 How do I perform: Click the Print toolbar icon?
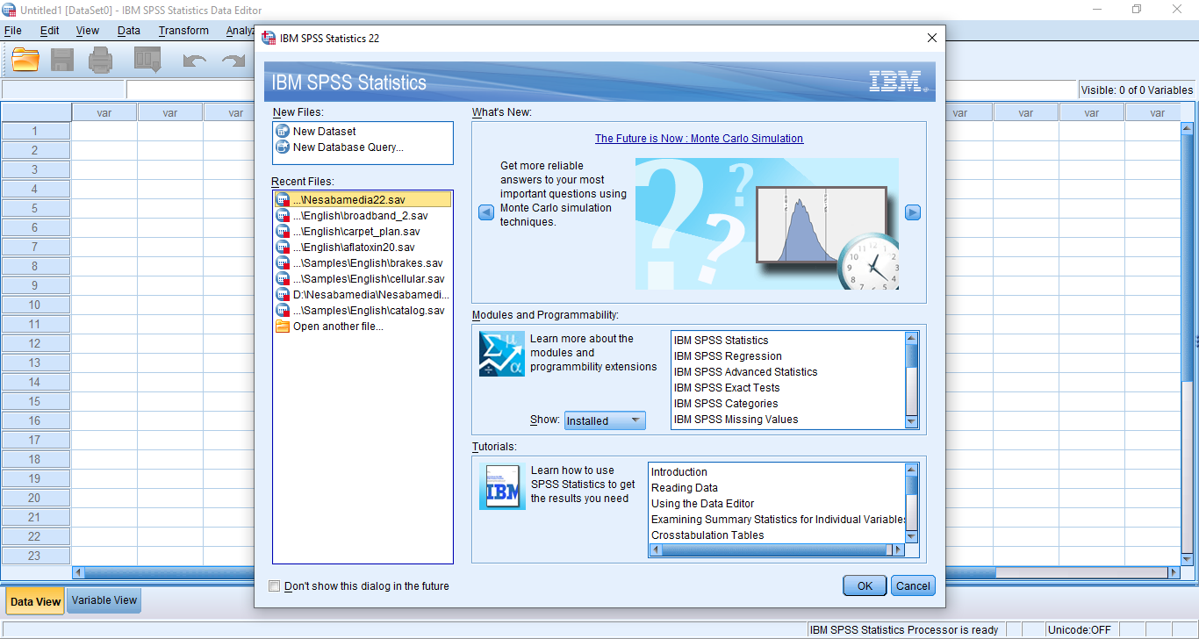[100, 60]
